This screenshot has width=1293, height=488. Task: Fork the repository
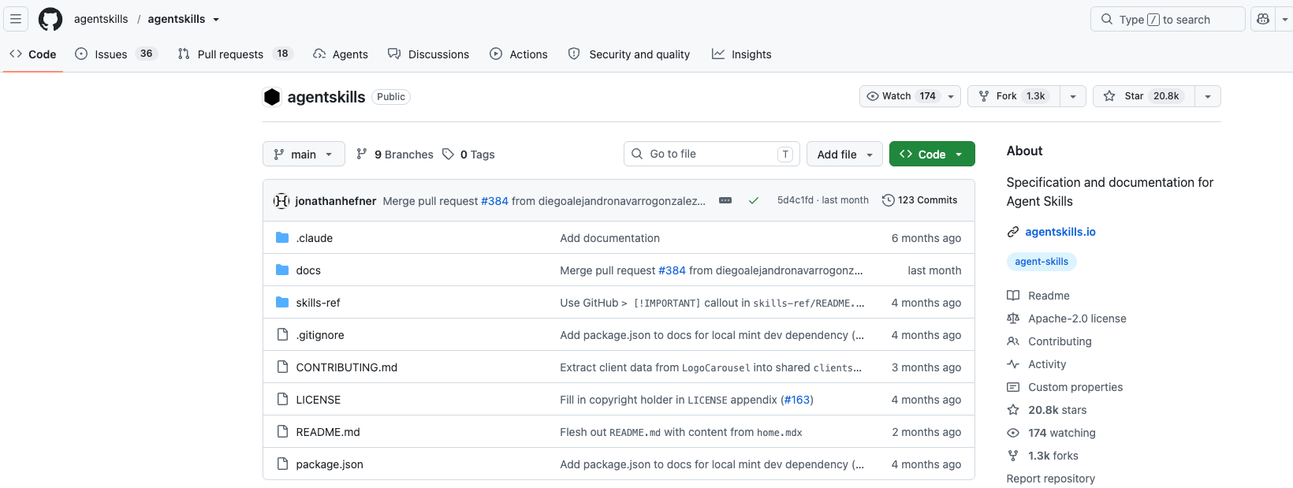[1014, 96]
